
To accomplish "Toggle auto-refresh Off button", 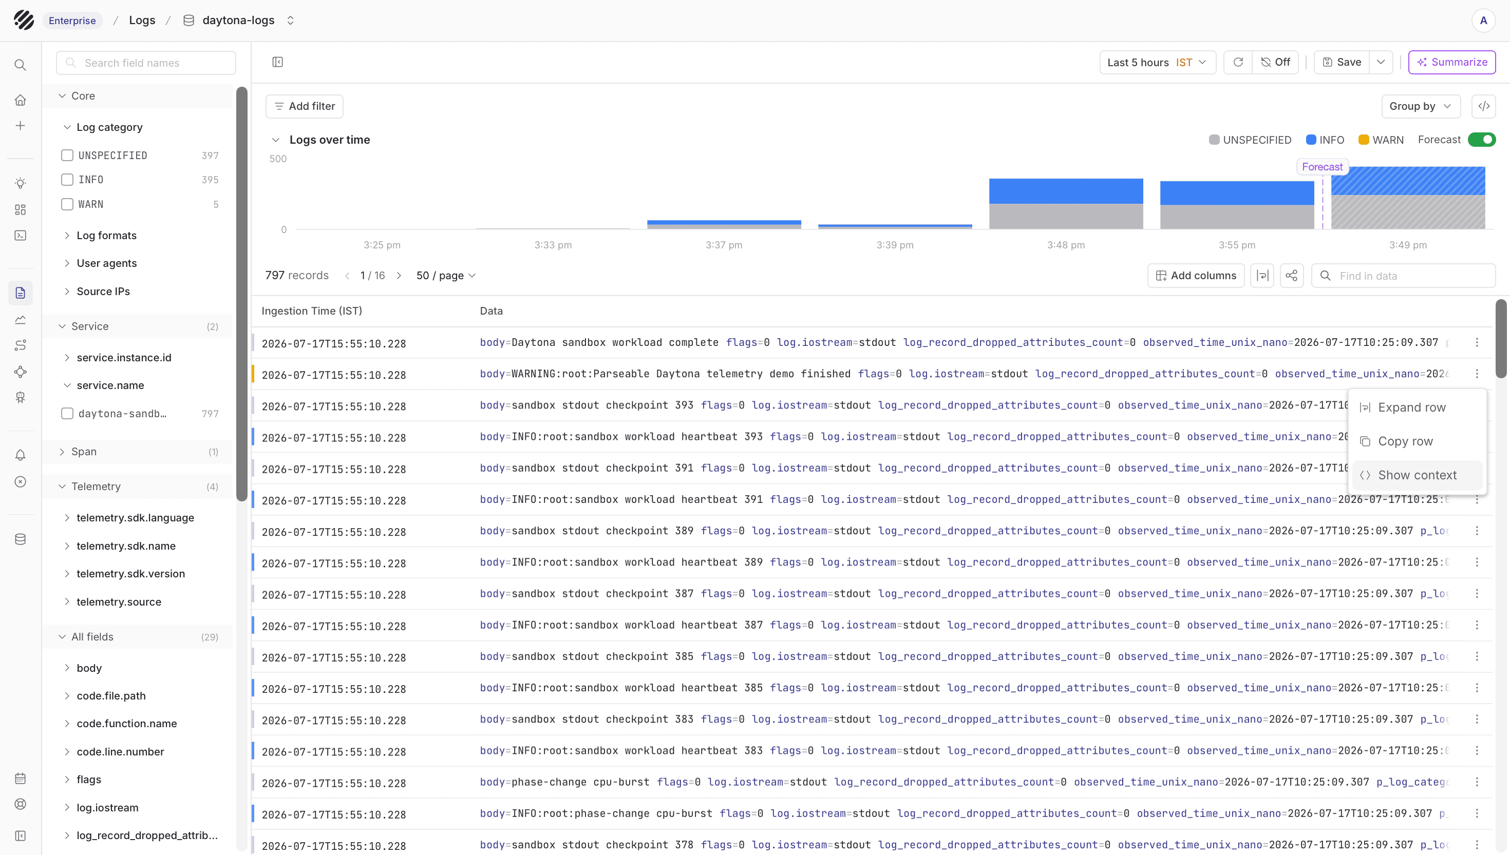I will (1275, 62).
